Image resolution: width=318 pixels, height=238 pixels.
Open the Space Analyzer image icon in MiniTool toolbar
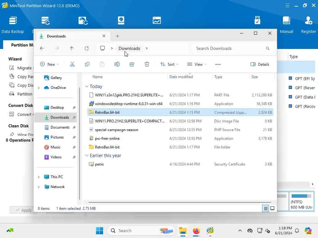point(157,20)
